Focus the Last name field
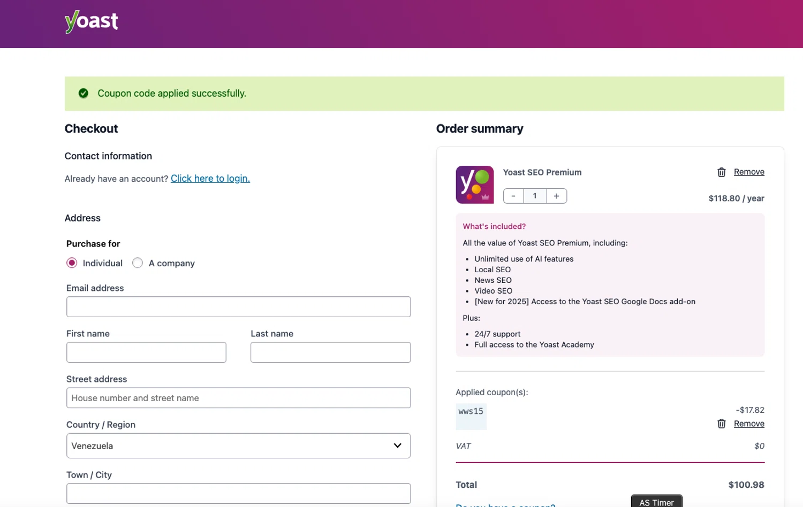 330,352
